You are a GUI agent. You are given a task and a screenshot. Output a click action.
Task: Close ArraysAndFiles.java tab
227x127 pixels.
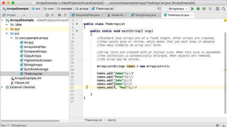click(102, 15)
